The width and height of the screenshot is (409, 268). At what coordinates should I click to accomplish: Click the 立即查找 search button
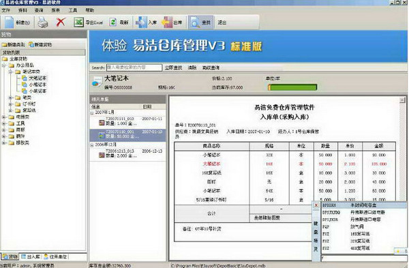pyautogui.click(x=173, y=68)
